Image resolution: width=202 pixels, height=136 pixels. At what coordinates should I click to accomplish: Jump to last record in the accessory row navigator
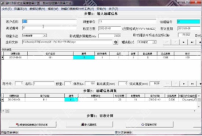click(x=192, y=84)
